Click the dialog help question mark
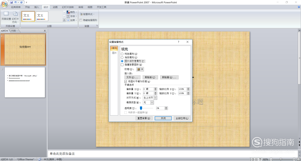 (179, 42)
